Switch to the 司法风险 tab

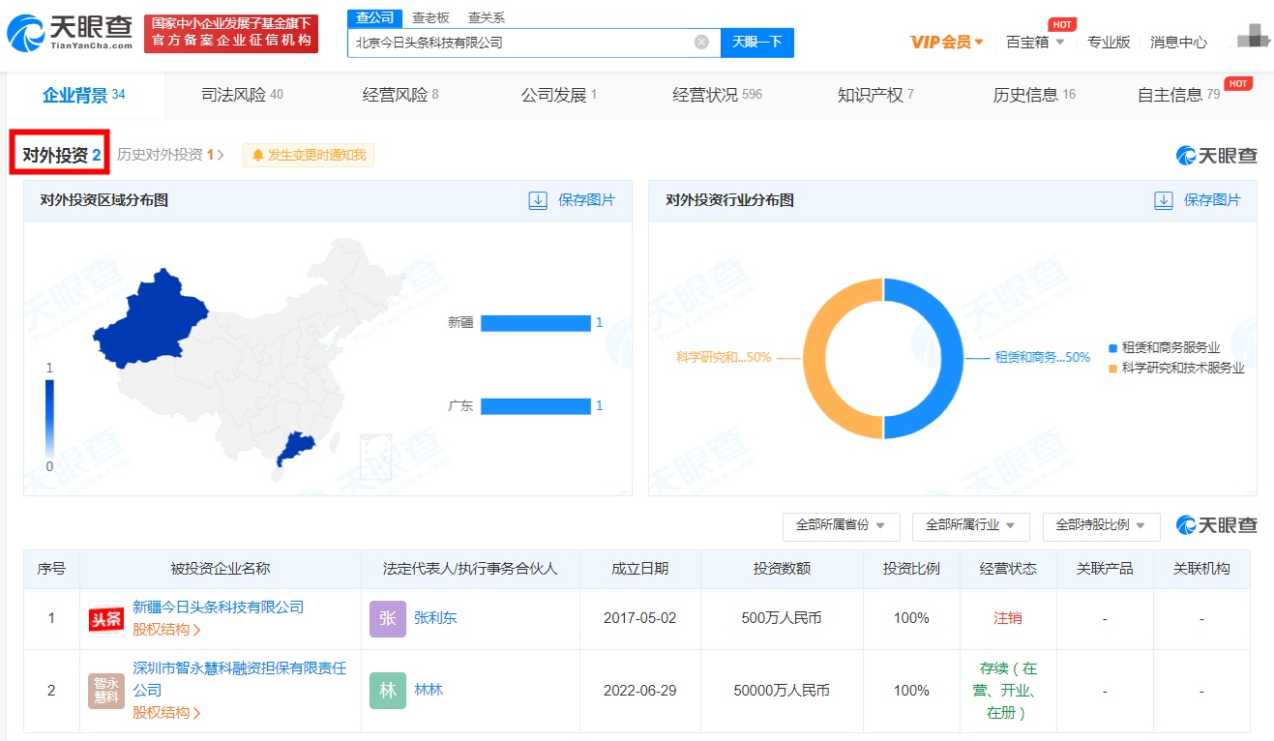coord(242,95)
